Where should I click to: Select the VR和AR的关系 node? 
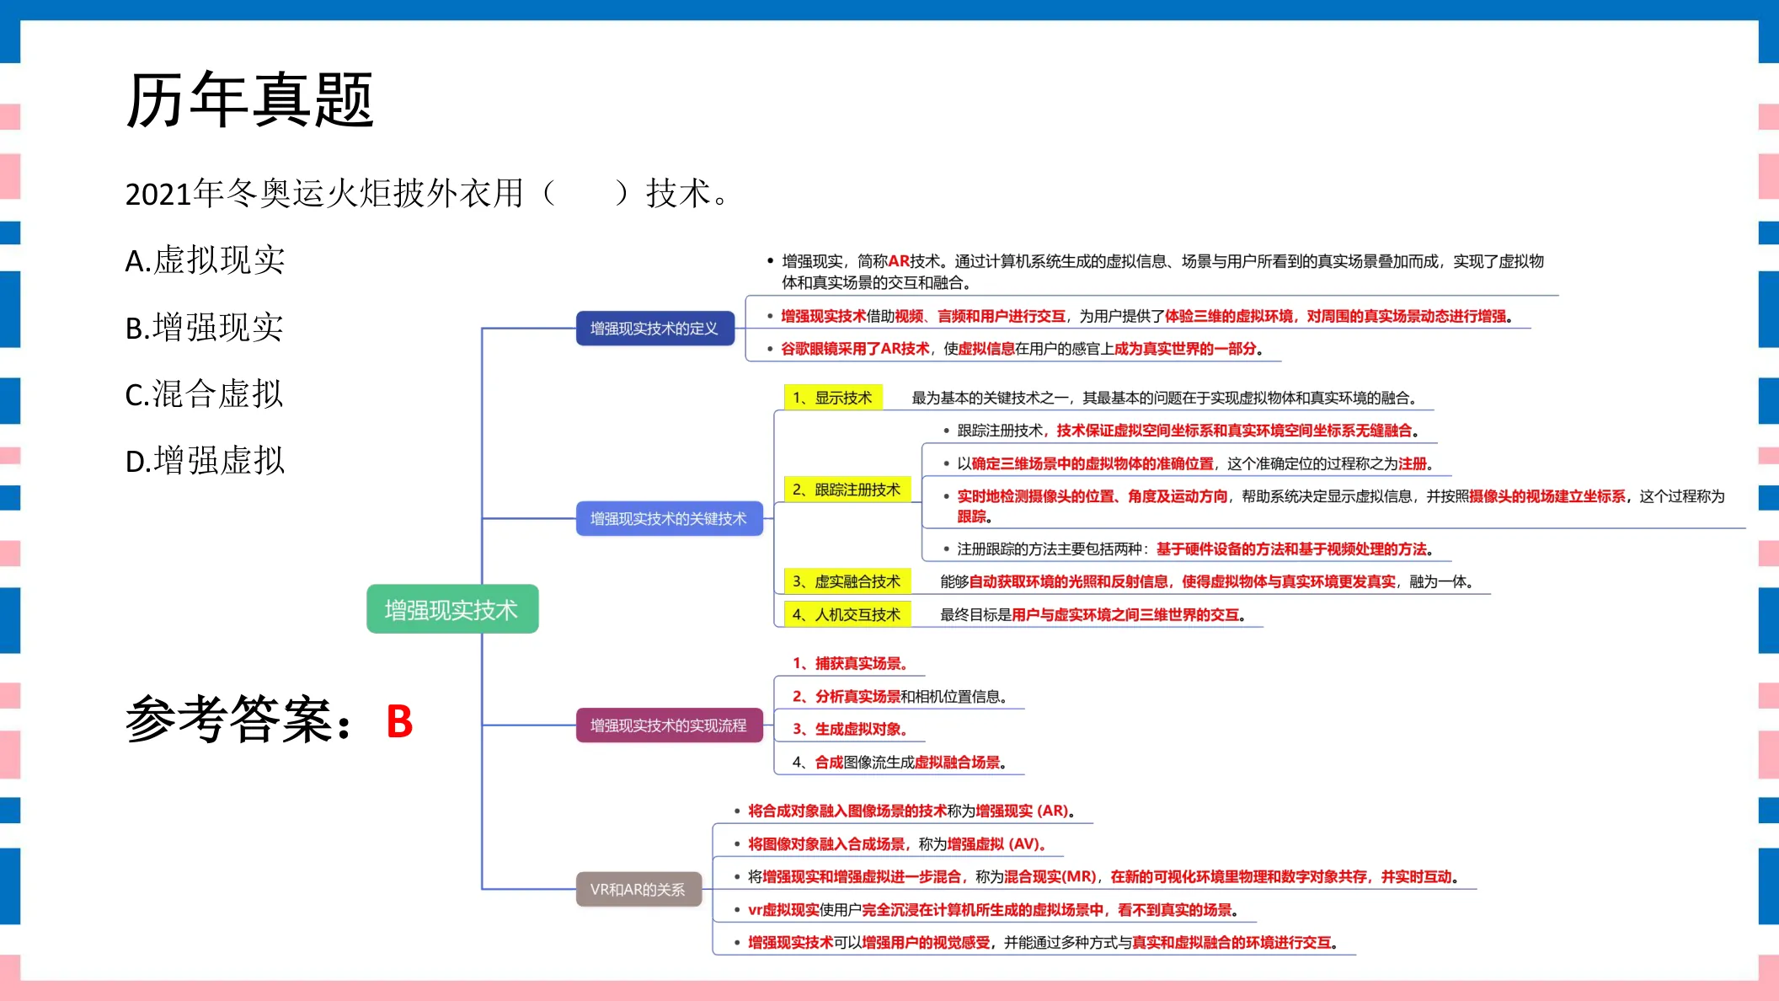[x=638, y=889]
